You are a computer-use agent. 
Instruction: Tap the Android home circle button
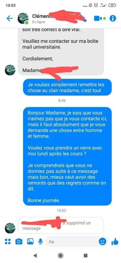click(60, 256)
